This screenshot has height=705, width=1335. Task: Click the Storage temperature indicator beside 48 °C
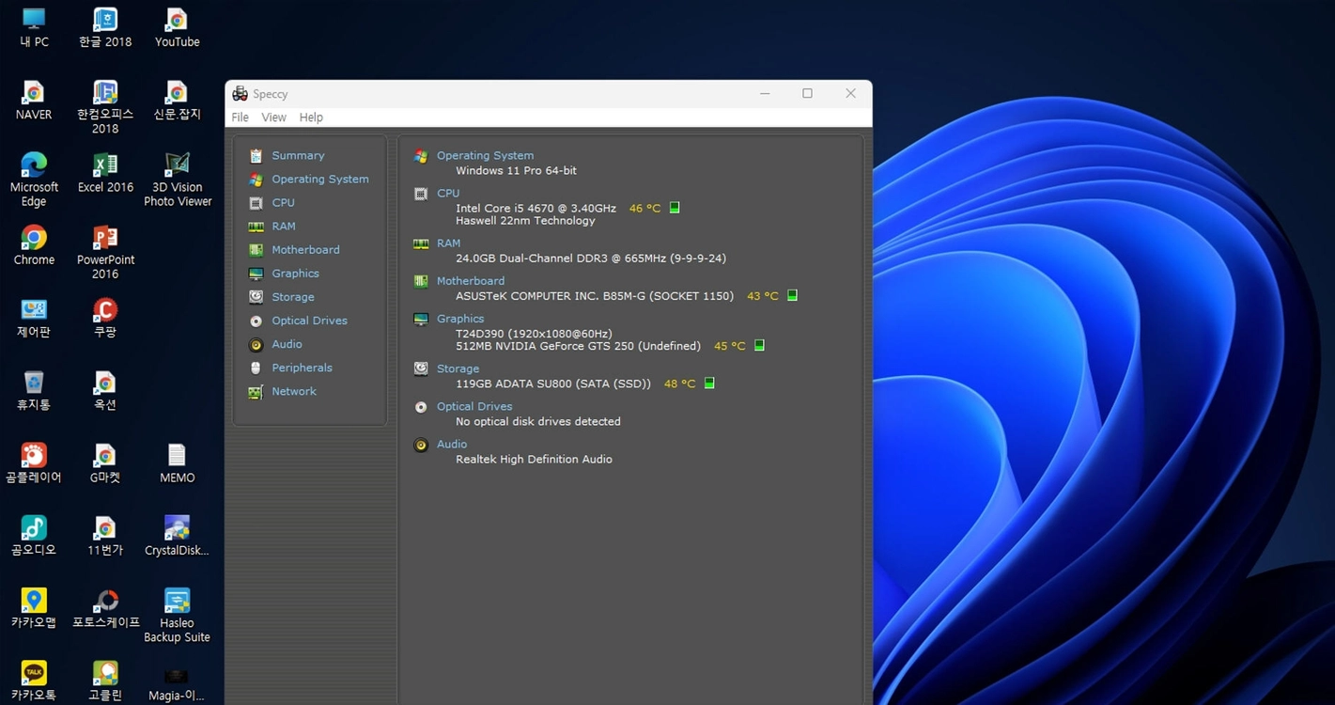(709, 384)
